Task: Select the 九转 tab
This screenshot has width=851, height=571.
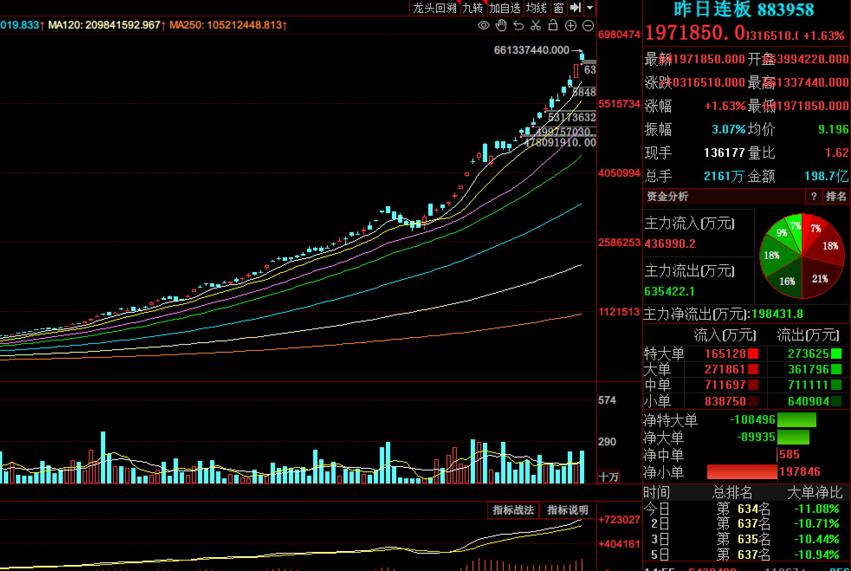Action: click(x=472, y=8)
